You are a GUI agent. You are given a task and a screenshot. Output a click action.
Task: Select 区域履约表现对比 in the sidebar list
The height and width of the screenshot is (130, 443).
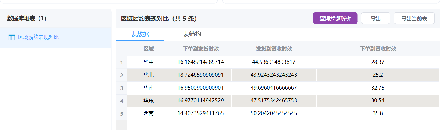[x=39, y=37]
